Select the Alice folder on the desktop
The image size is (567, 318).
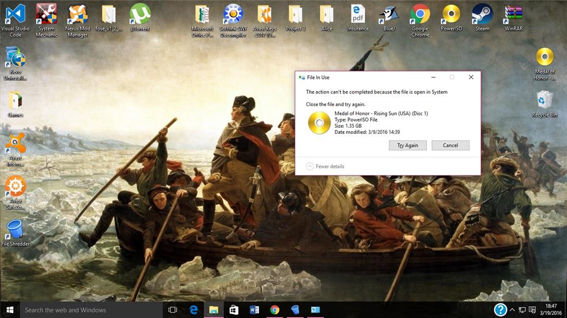pyautogui.click(x=327, y=17)
